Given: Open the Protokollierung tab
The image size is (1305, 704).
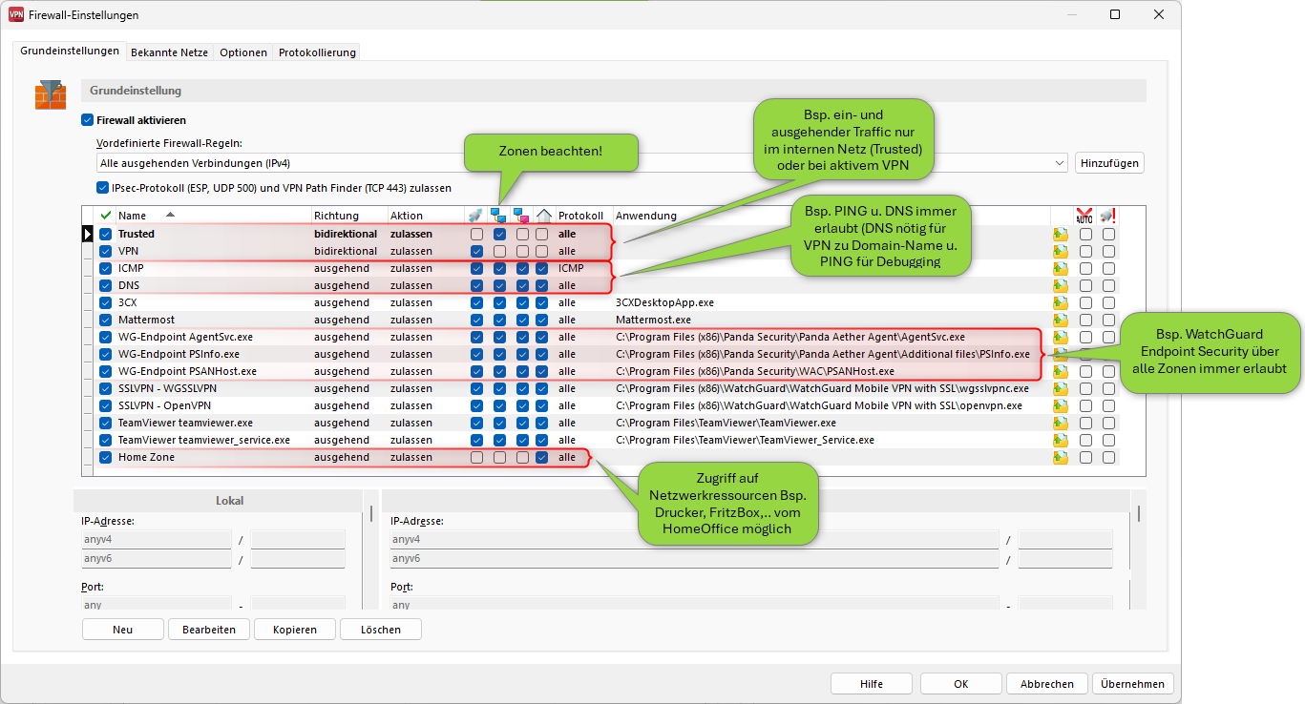Looking at the screenshot, I should pyautogui.click(x=317, y=52).
